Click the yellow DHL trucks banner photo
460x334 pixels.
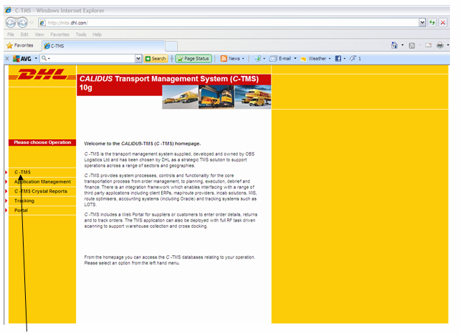coord(180,97)
